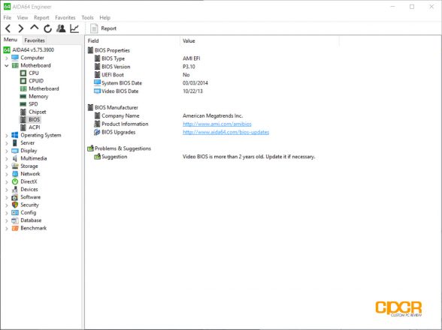Switch to the Favorites tab
Viewport: 442px width, 330px height.
click(x=35, y=40)
